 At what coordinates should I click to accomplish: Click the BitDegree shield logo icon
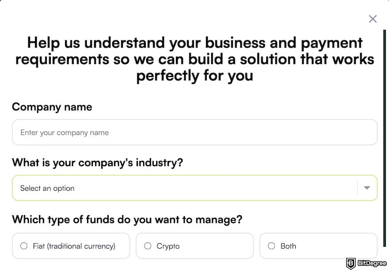pyautogui.click(x=351, y=264)
